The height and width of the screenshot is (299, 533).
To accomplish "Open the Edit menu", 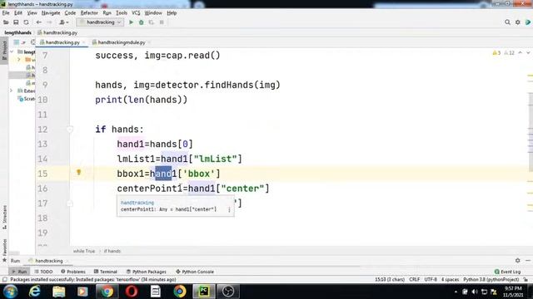I will (x=18, y=13).
